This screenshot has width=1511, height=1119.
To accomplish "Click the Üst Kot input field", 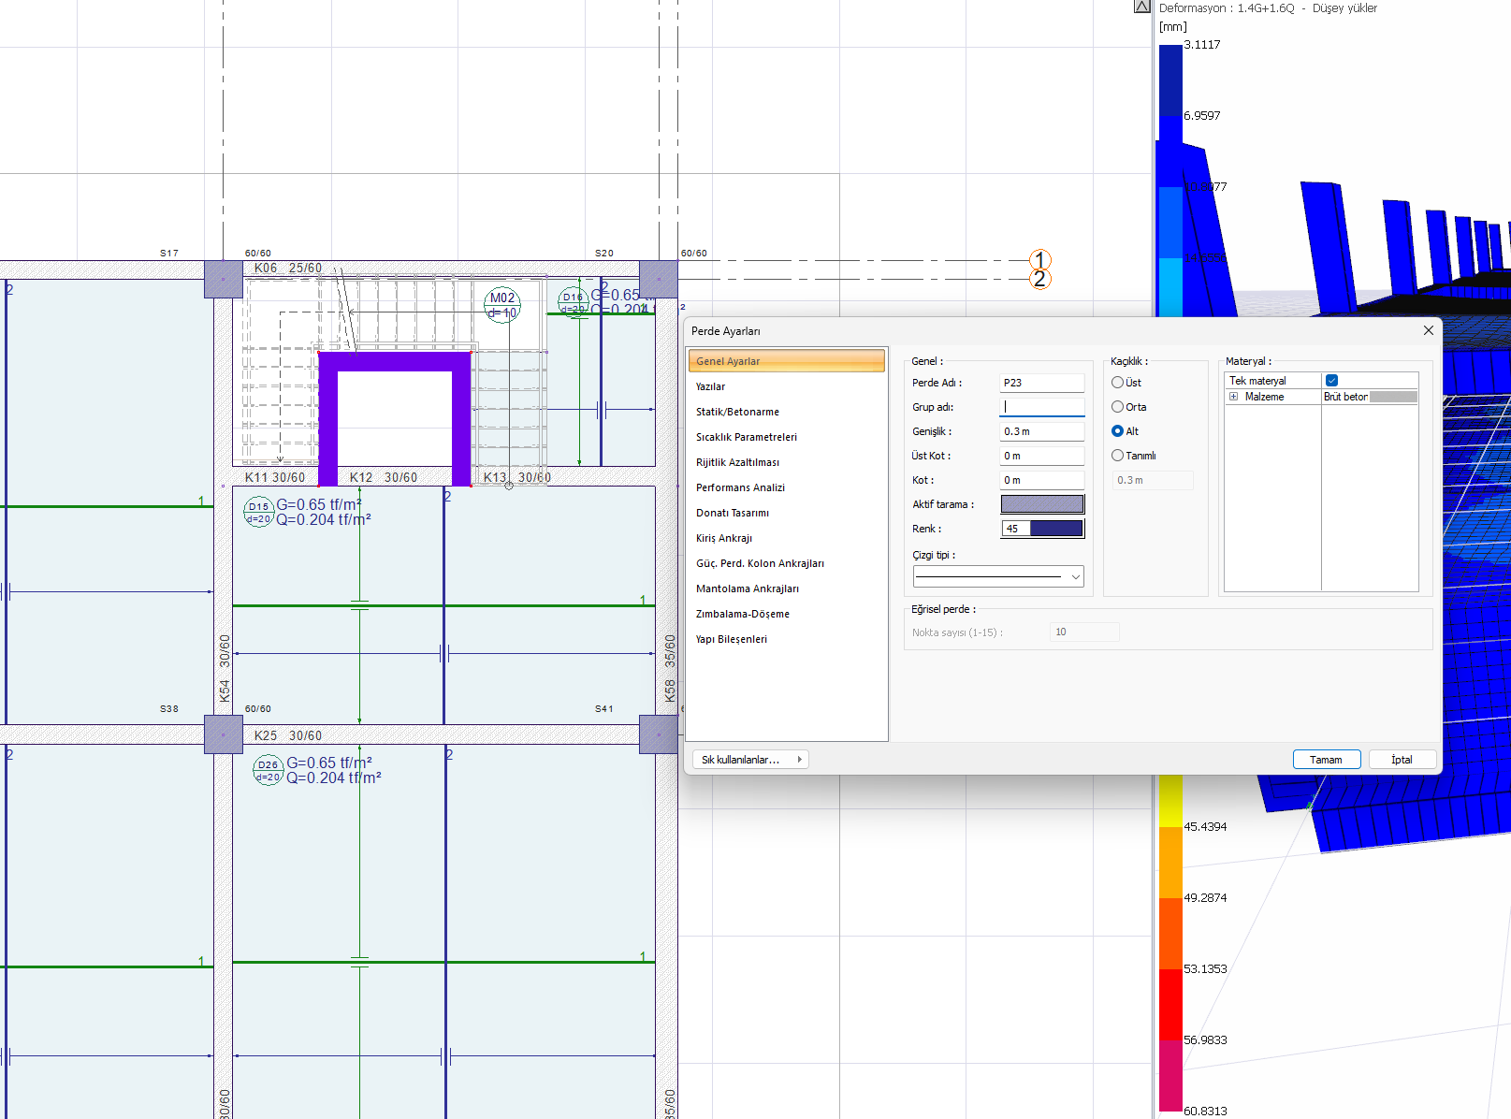I will pyautogui.click(x=1042, y=456).
